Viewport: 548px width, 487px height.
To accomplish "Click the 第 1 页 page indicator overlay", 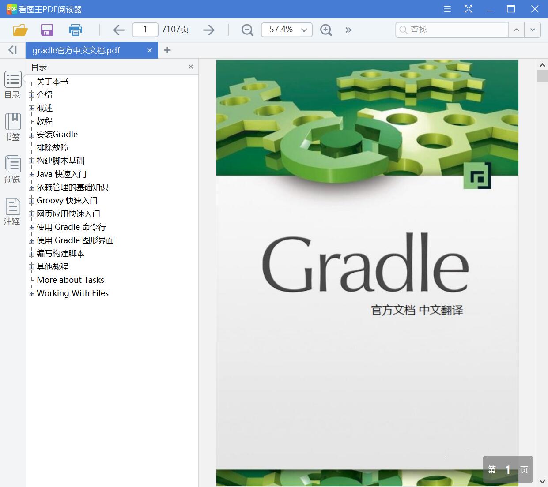I will click(x=508, y=470).
